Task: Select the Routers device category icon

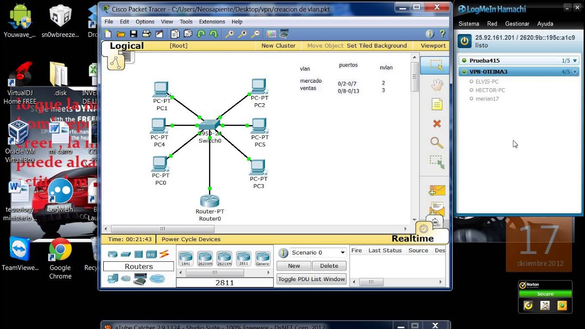Action: (x=112, y=254)
